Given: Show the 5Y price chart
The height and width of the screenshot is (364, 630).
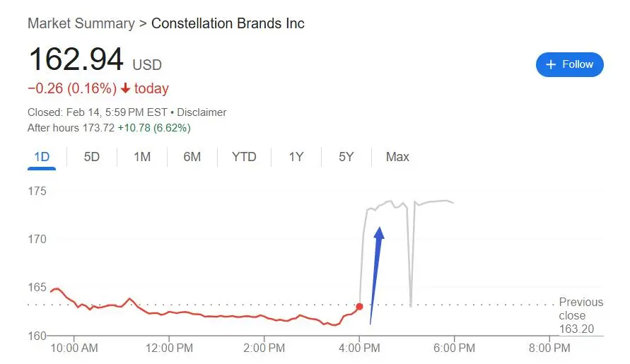Looking at the screenshot, I should (346, 157).
